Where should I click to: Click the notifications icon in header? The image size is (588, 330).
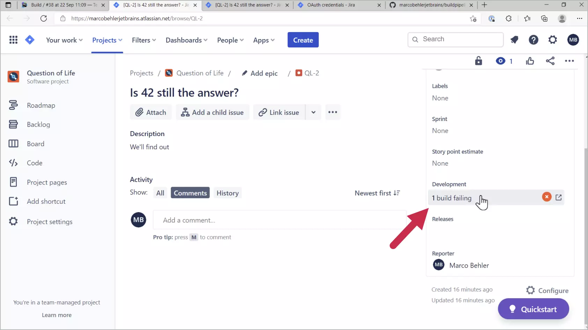[514, 40]
